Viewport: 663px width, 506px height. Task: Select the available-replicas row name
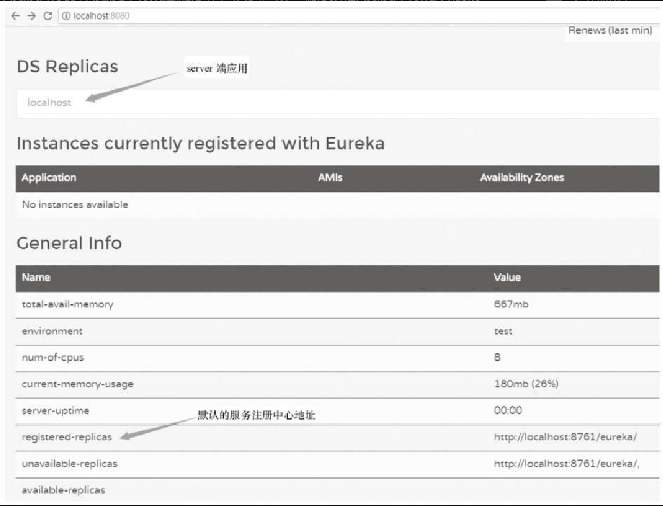coord(63,491)
